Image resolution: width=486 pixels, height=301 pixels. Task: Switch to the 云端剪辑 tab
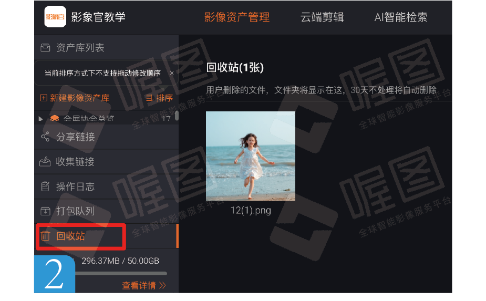322,17
